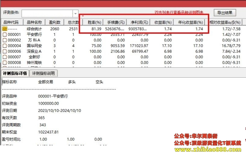The height and width of the screenshot is (155, 246).
Task: Sort by the 品种名称 column header
Action: pyautogui.click(x=34, y=22)
